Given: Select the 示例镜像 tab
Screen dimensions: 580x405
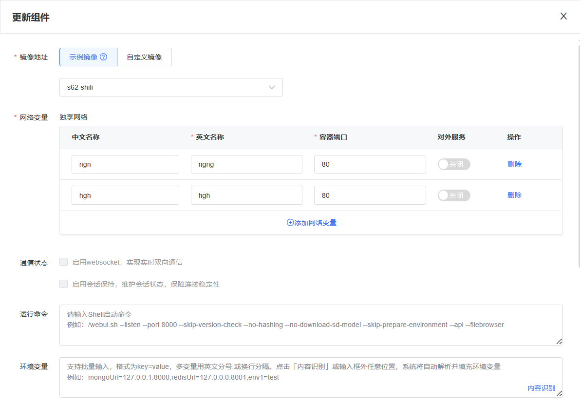Looking at the screenshot, I should [83, 57].
